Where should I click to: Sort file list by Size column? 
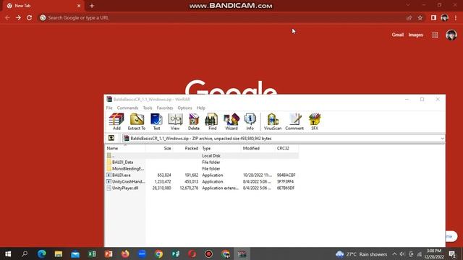click(x=159, y=148)
